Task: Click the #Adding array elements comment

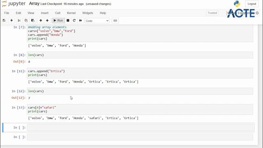Action: (47, 27)
